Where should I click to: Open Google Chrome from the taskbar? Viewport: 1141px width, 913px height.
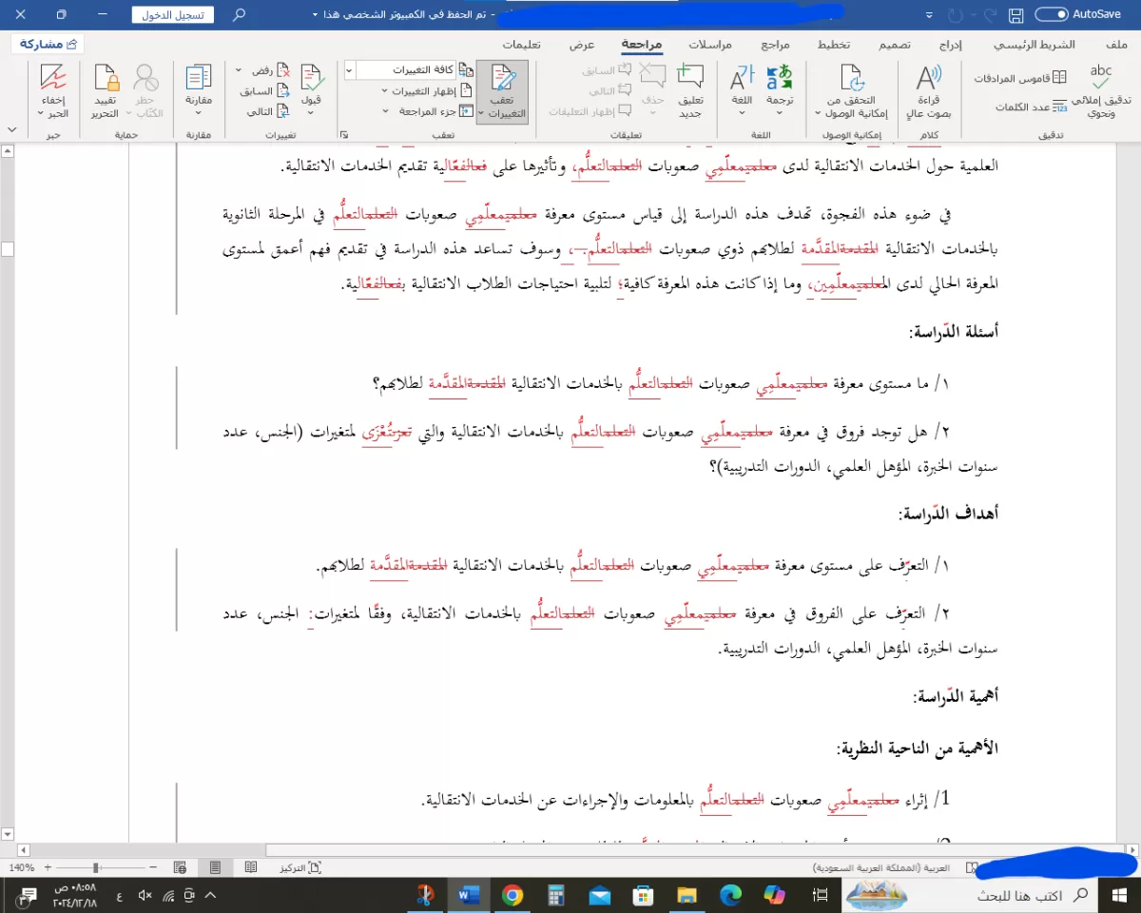(512, 895)
